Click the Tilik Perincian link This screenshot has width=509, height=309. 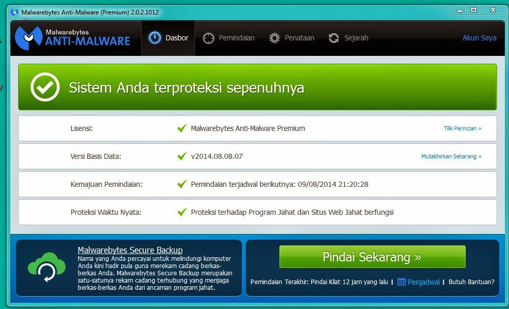[462, 128]
